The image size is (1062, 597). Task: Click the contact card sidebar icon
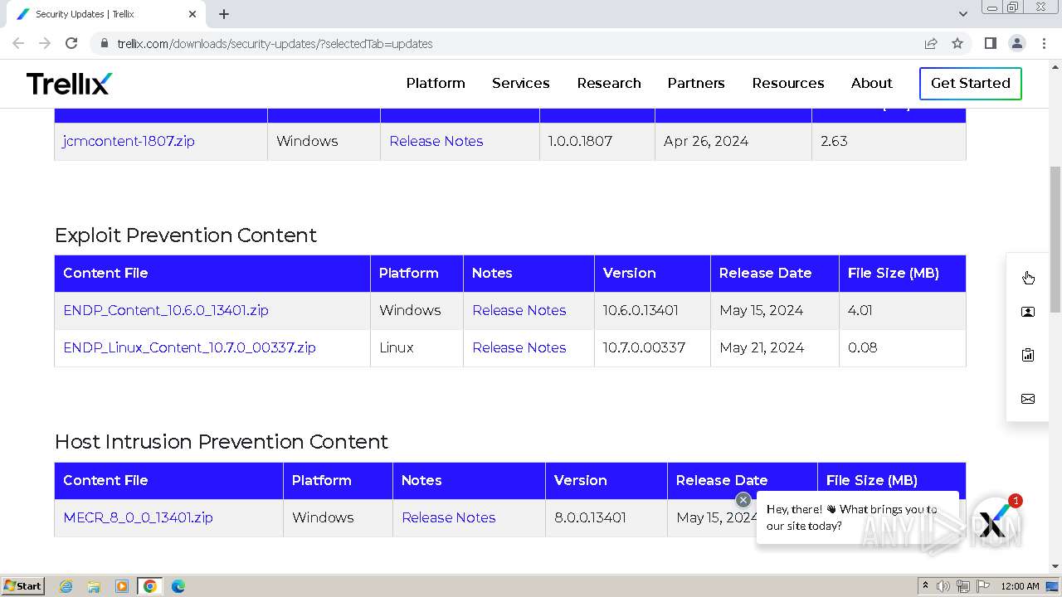coord(1028,313)
